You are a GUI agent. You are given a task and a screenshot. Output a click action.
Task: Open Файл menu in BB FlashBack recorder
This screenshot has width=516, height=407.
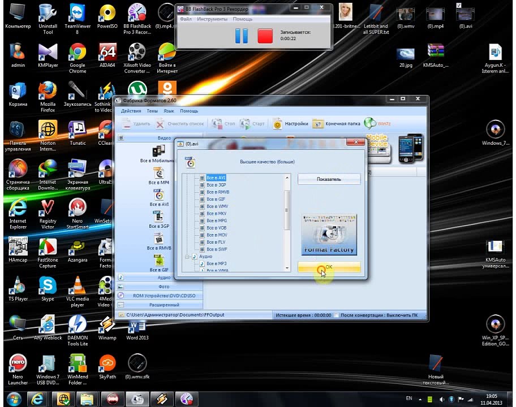186,19
